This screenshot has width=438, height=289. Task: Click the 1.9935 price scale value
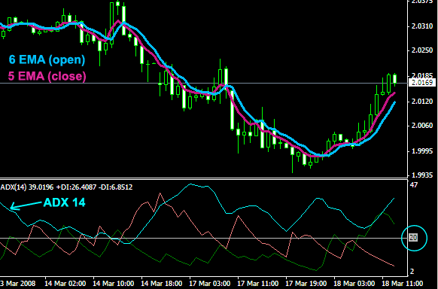(422, 175)
